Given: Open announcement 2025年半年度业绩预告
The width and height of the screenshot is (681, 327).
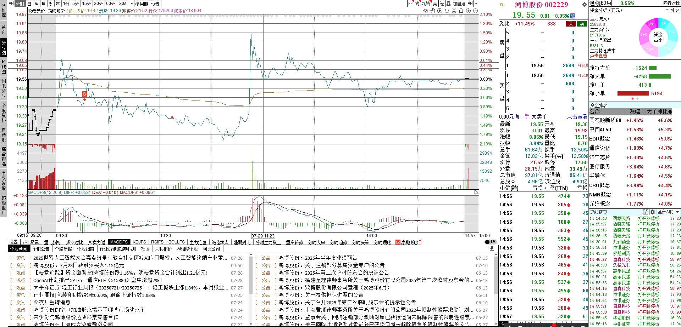Looking at the screenshot, I should [318, 258].
